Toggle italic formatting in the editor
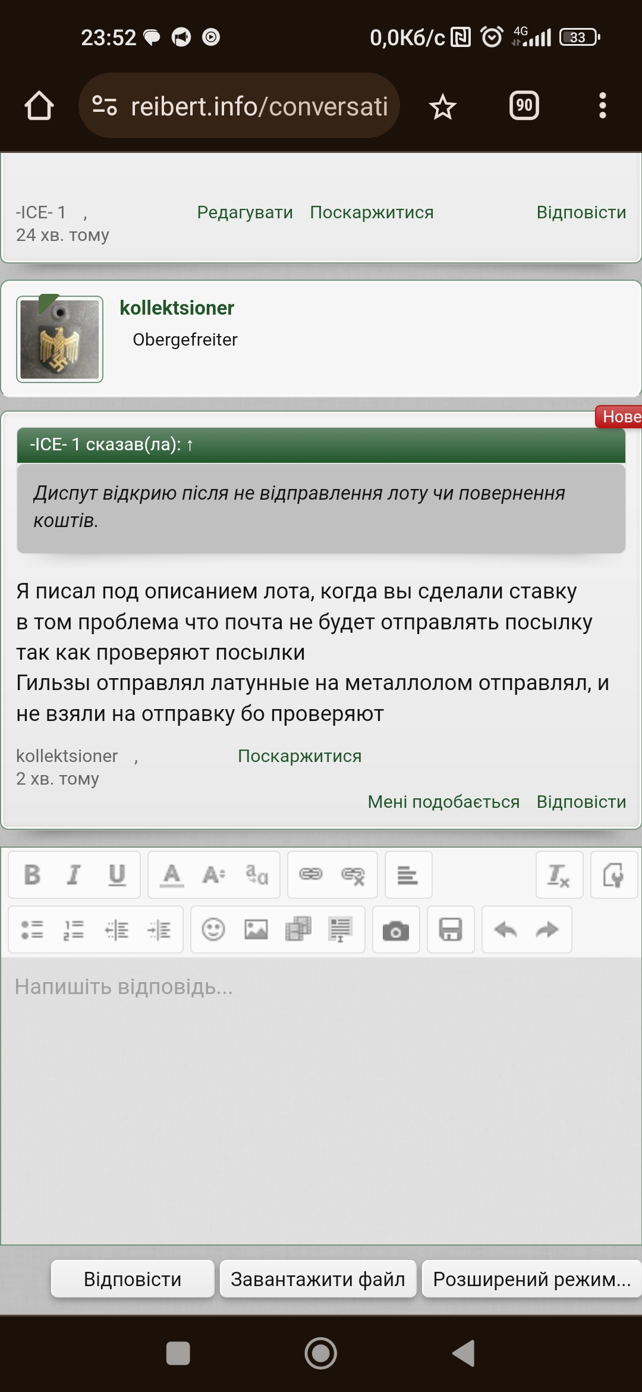This screenshot has width=642, height=1392. pos(74,874)
